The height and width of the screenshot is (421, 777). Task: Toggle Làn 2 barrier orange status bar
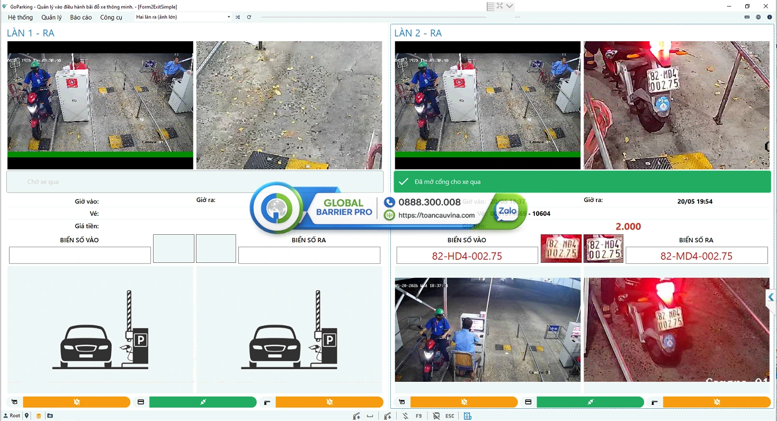click(x=717, y=402)
